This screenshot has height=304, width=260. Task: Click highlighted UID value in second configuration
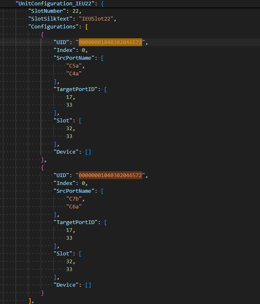[x=110, y=175]
